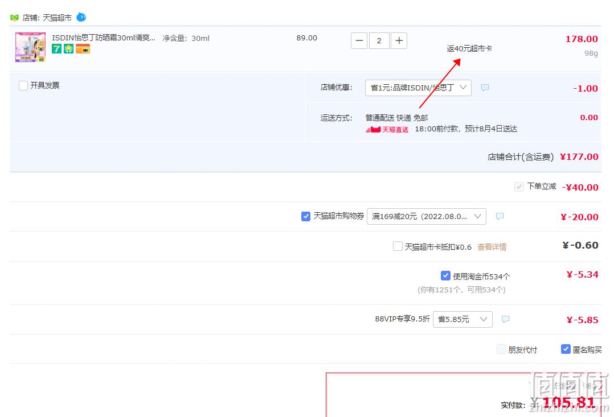Click the 88VIP专享9.5折 label
614x417 pixels.
(x=403, y=319)
